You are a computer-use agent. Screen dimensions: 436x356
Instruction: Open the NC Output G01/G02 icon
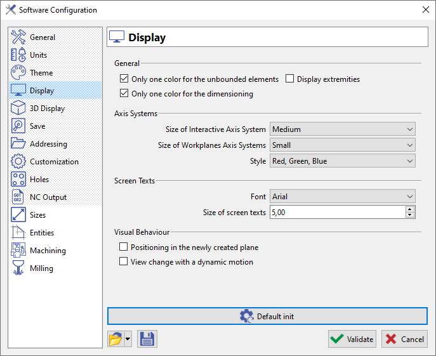tap(18, 197)
